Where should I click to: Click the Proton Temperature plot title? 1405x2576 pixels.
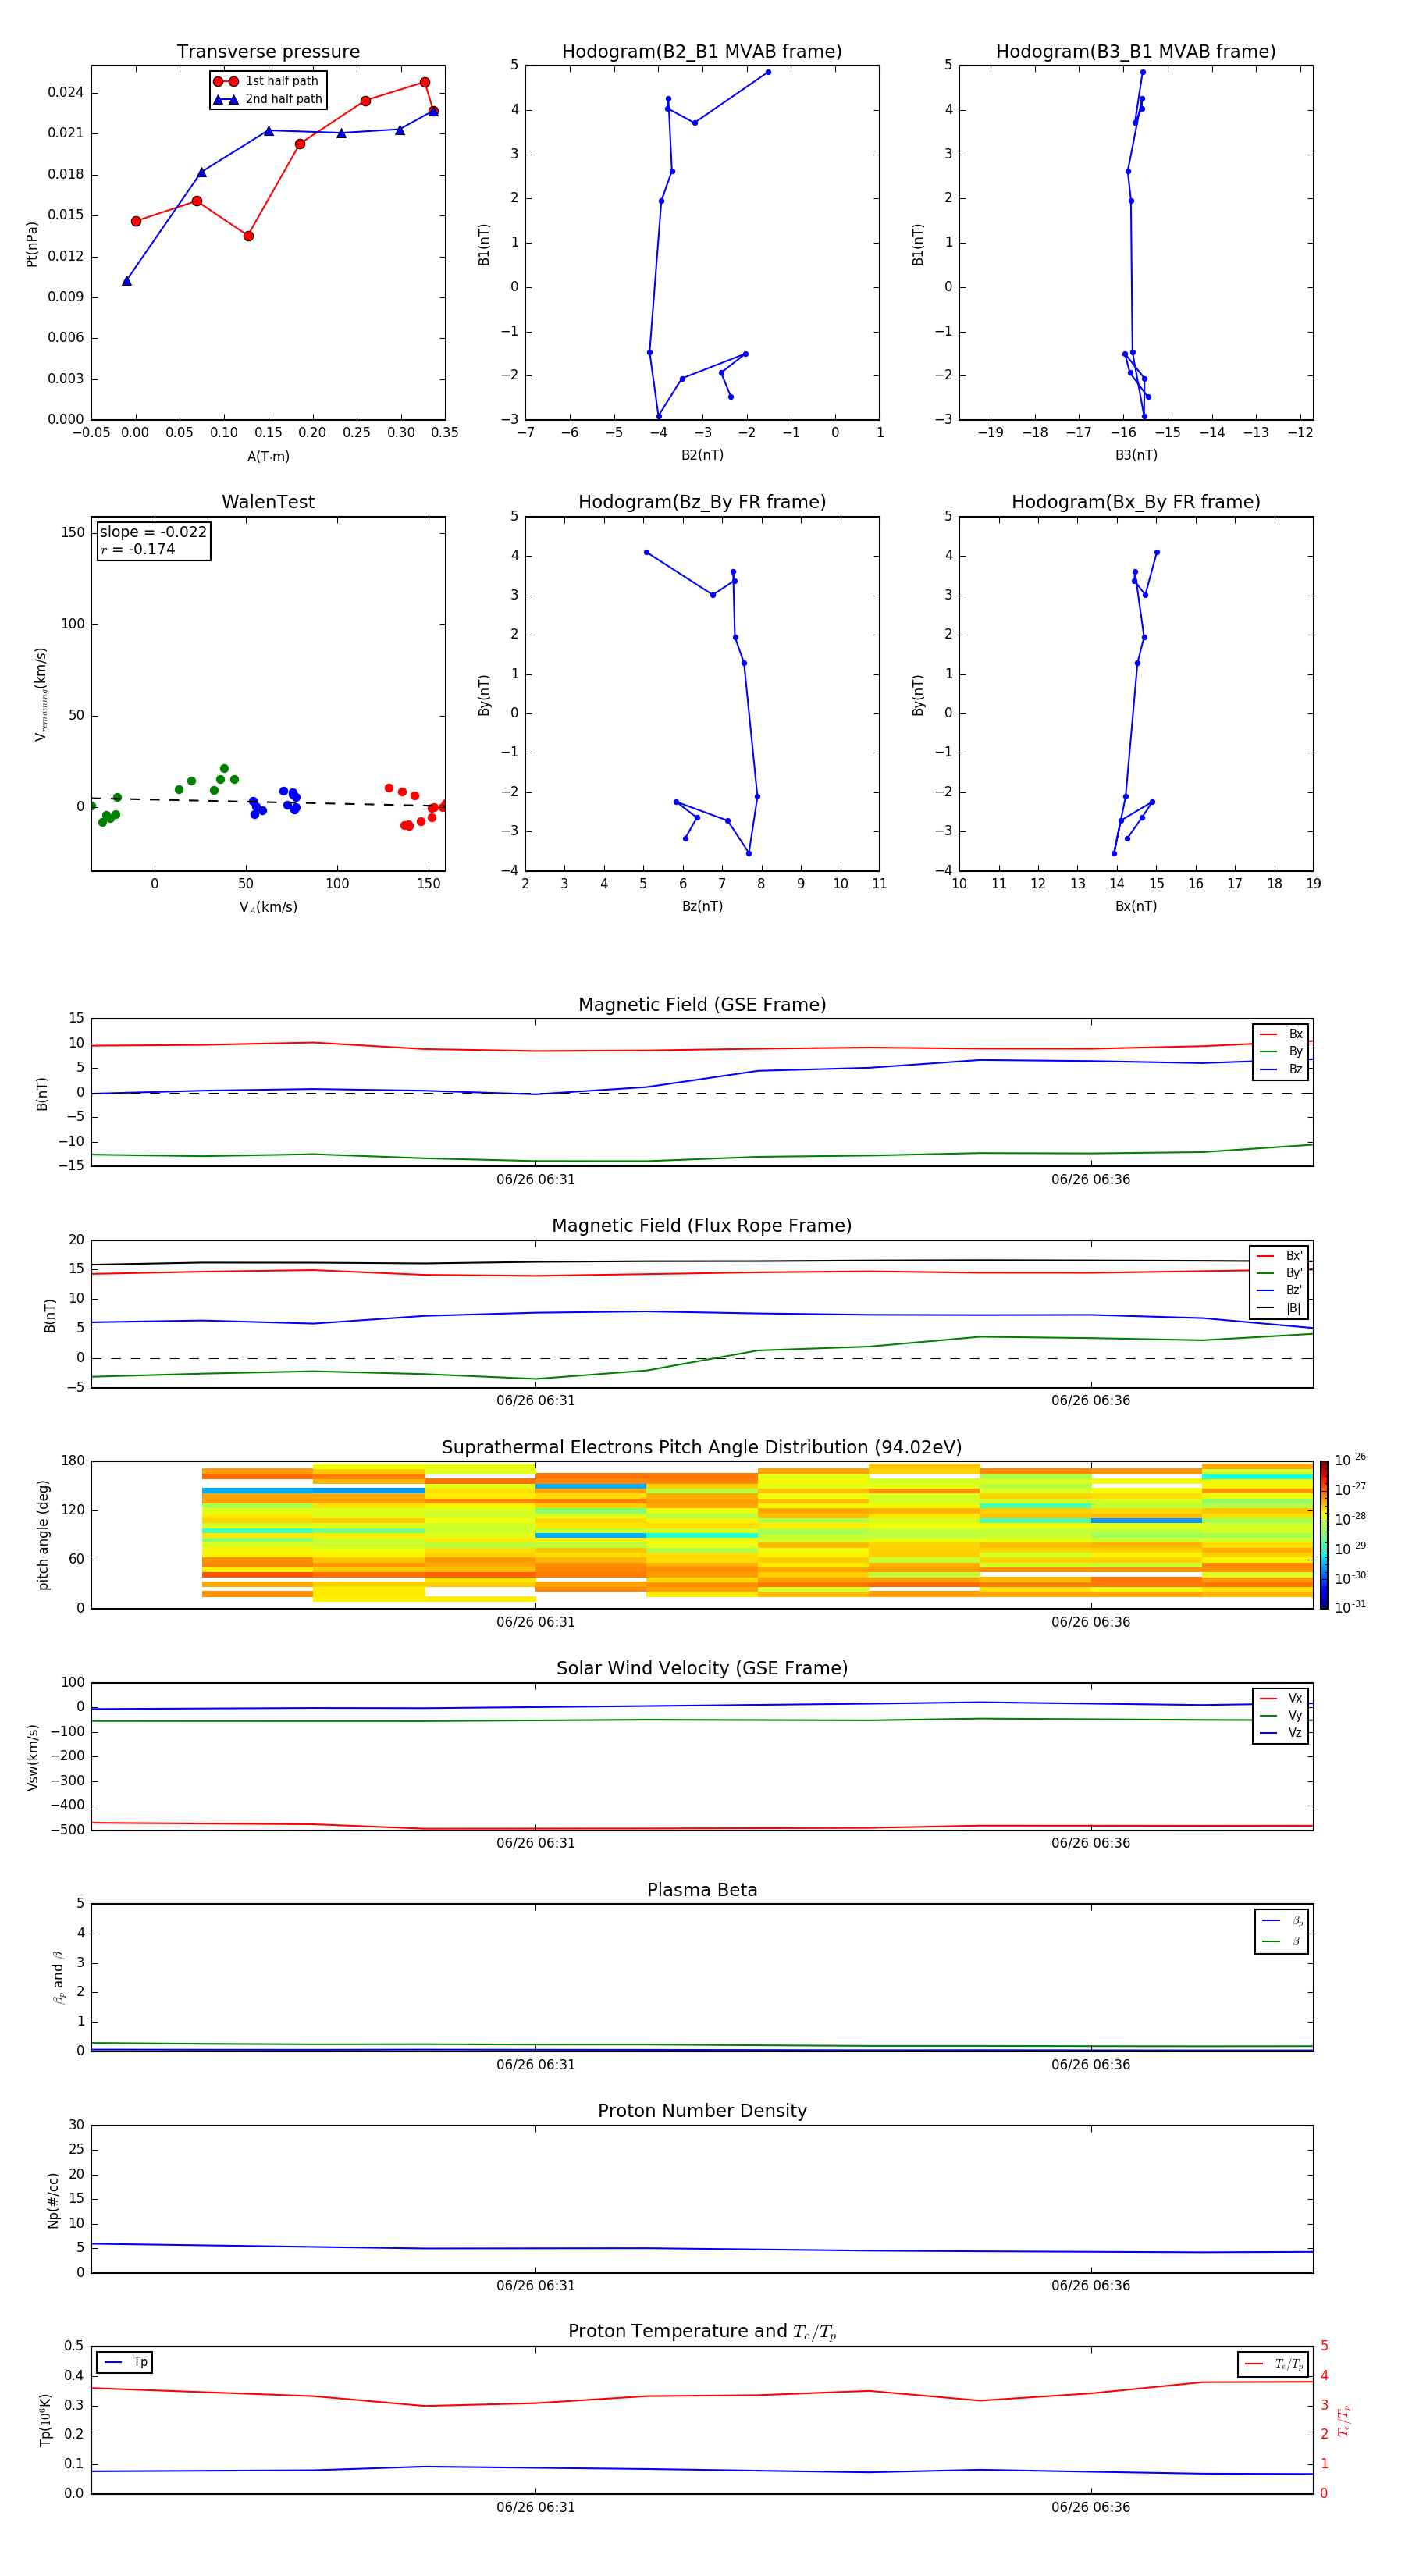(702, 2332)
